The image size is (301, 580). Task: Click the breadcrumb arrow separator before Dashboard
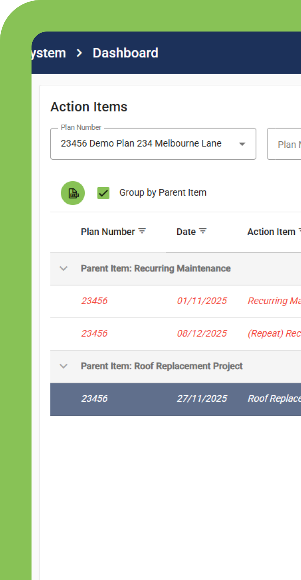pyautogui.click(x=79, y=53)
